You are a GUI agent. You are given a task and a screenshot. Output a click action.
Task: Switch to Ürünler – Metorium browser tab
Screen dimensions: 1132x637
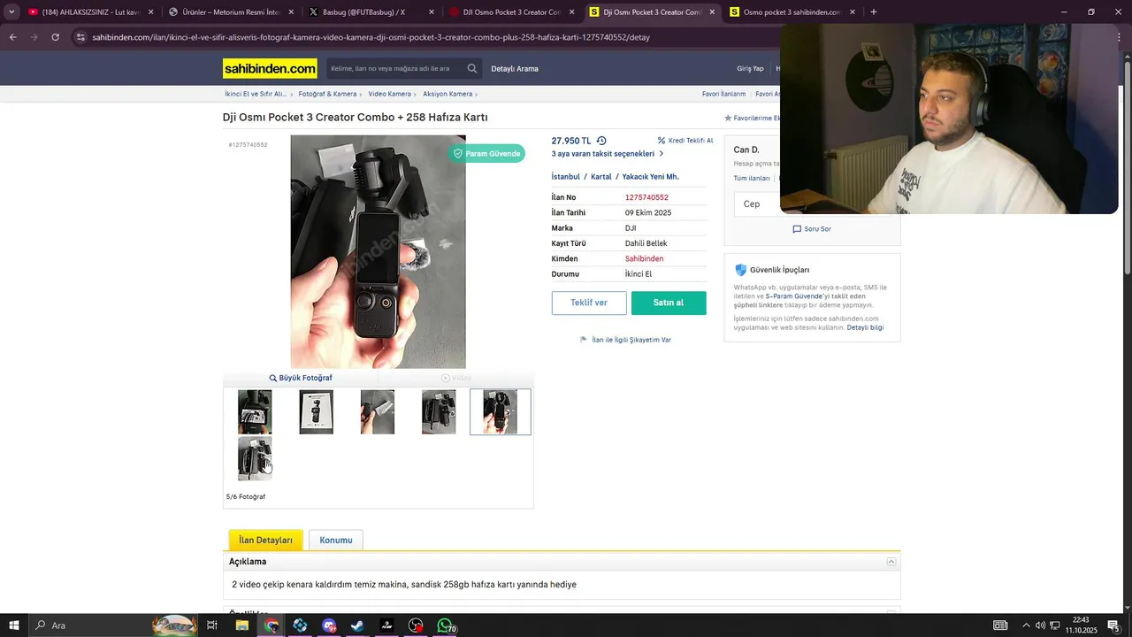(x=230, y=12)
